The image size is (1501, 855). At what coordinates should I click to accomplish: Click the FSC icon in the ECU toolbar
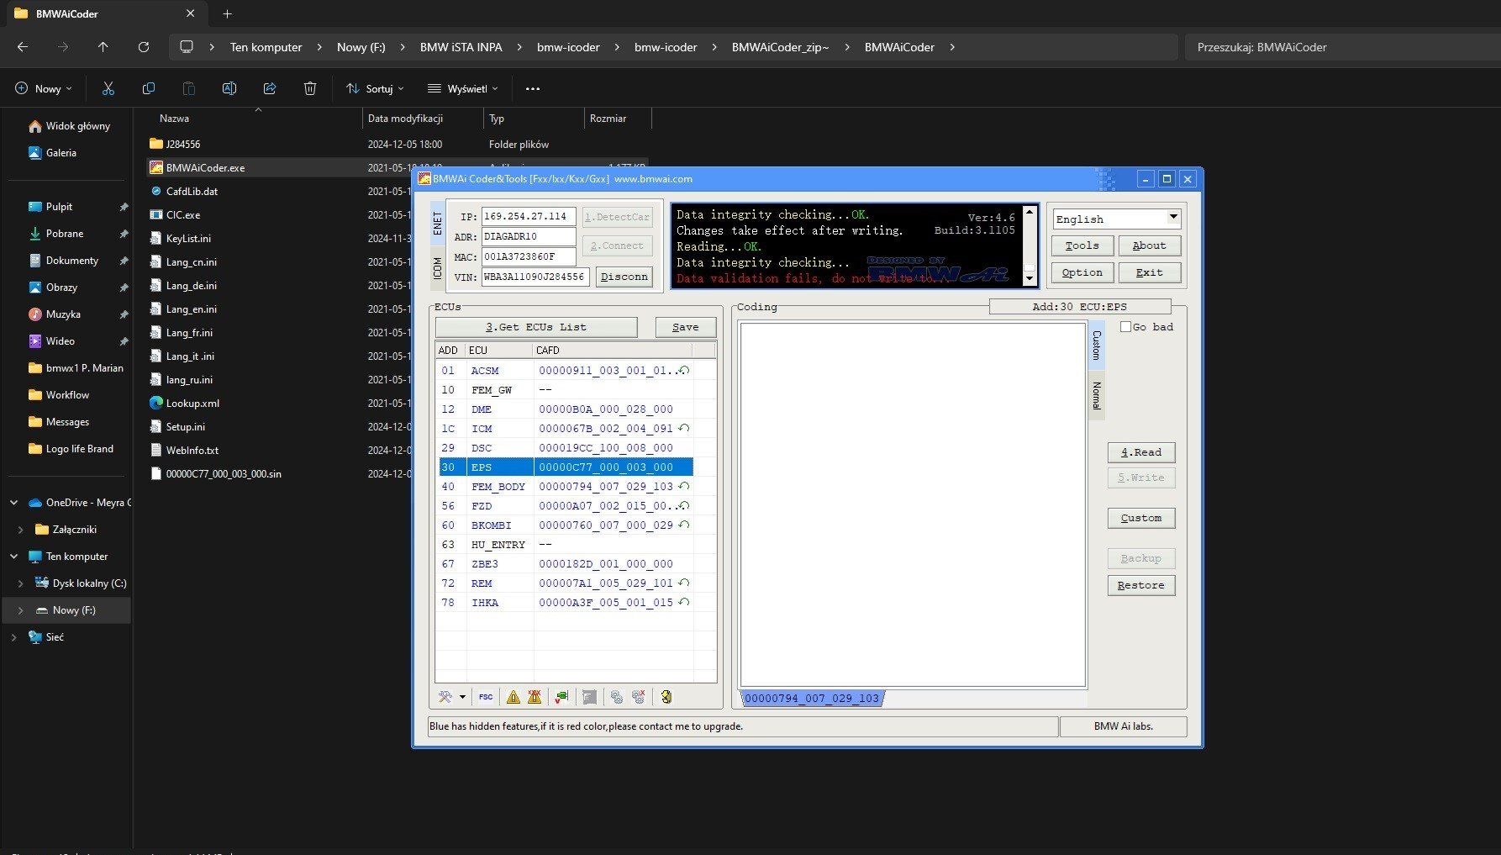click(486, 697)
